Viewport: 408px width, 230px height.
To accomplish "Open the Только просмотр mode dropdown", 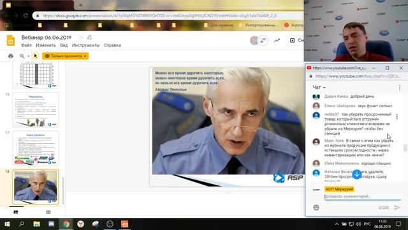I will click(66, 56).
